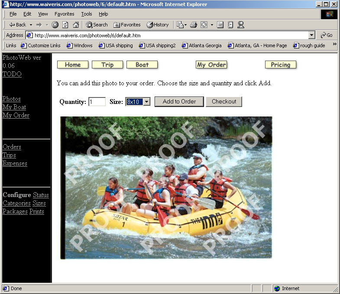Click the Refresh toolbar icon
340x294 pixels.
pos(65,25)
